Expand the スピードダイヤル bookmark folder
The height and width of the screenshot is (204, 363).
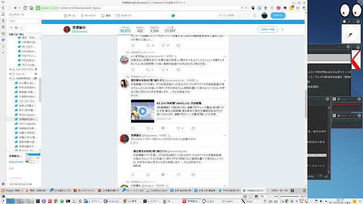[x=10, y=69]
